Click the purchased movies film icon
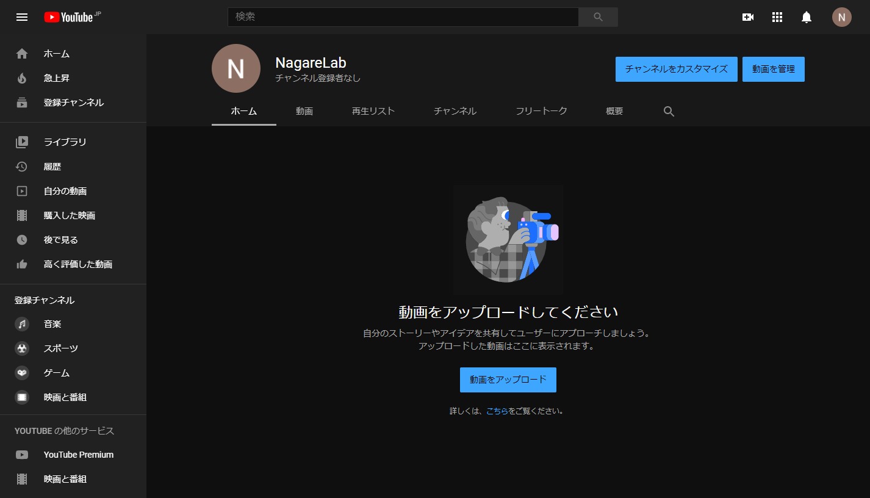Screen dimensions: 870x498 pos(22,215)
